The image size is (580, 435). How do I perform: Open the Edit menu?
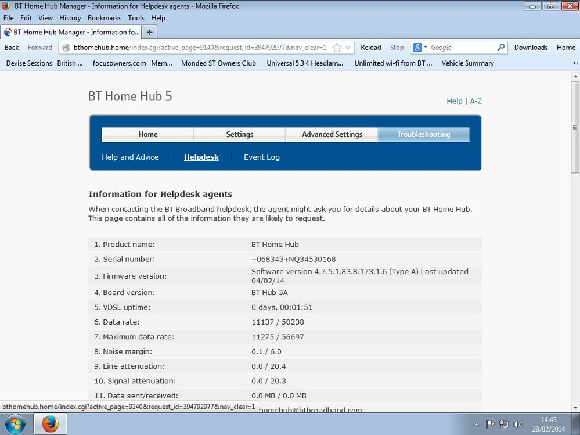click(26, 18)
